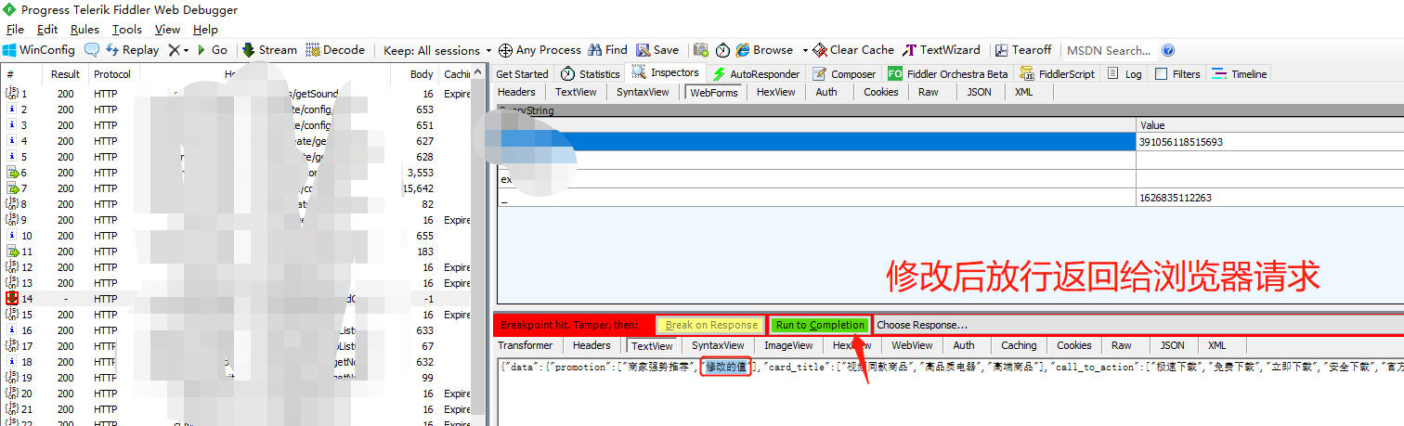Select session number 7 row
1404x426 pixels.
(241, 188)
